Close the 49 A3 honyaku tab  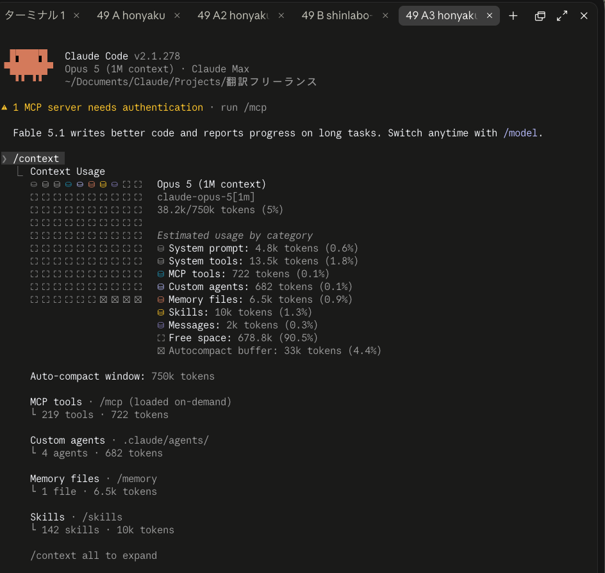tap(489, 15)
